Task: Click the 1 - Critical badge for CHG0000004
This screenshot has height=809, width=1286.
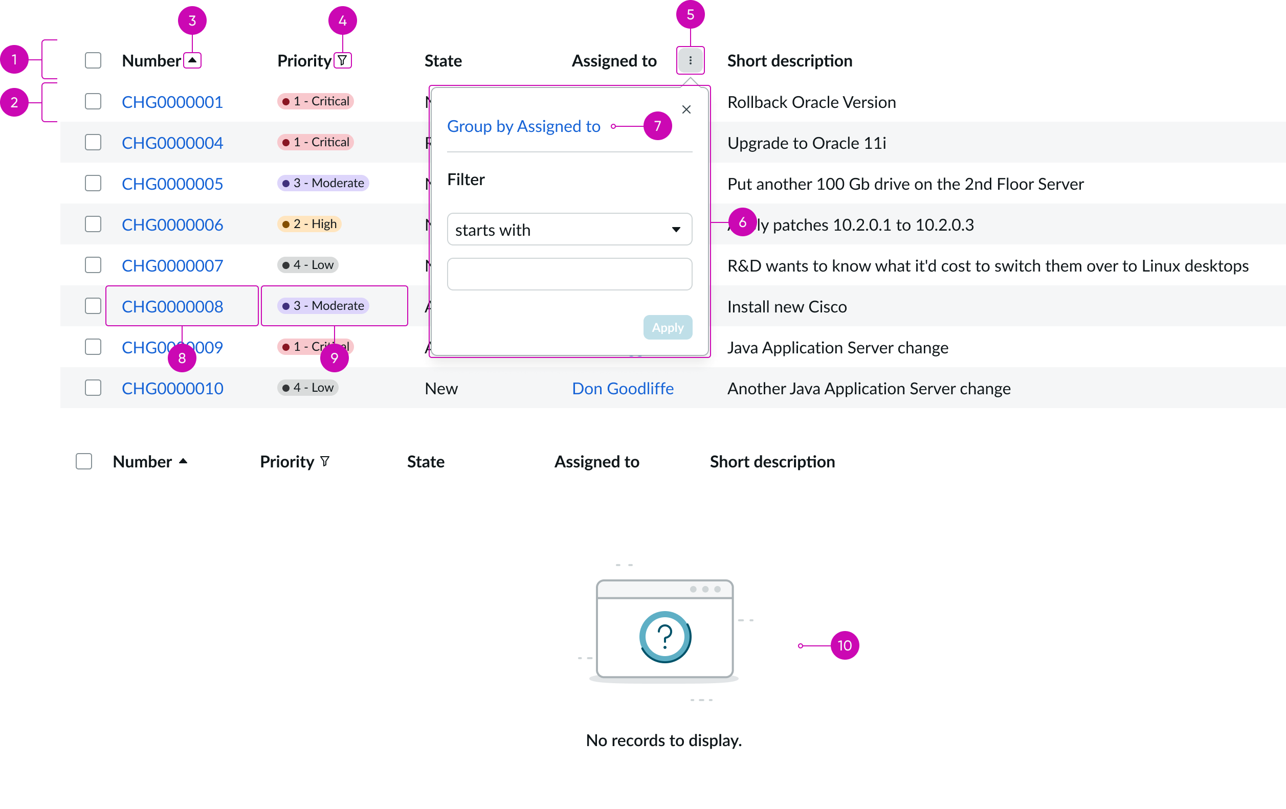Action: 315,143
